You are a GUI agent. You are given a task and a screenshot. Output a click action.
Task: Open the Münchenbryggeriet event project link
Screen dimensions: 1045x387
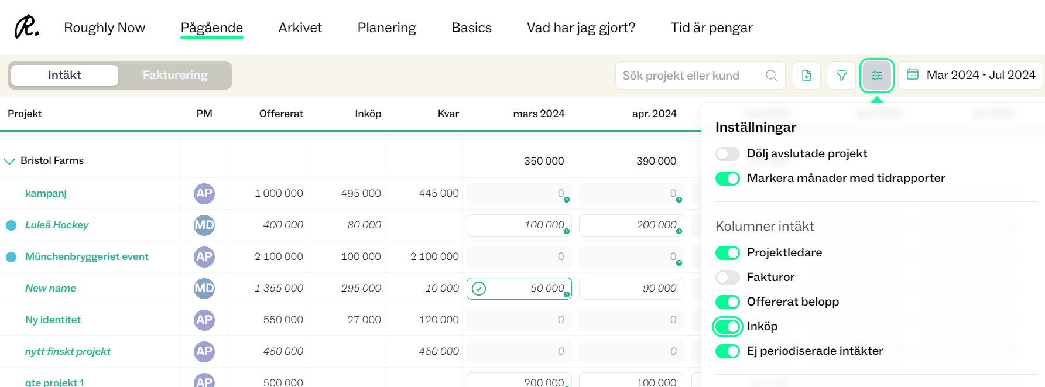87,256
